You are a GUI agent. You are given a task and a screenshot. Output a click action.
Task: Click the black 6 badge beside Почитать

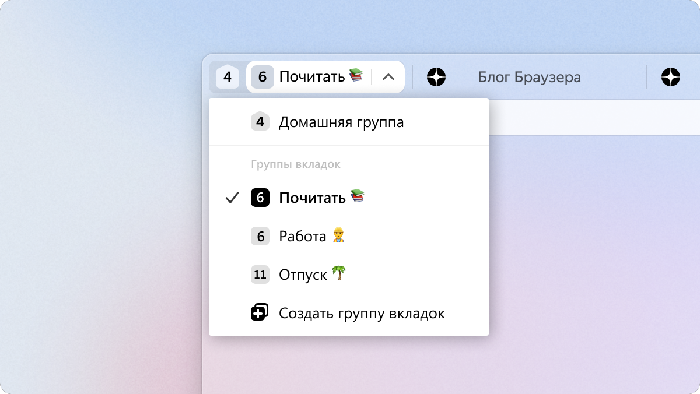tap(260, 198)
